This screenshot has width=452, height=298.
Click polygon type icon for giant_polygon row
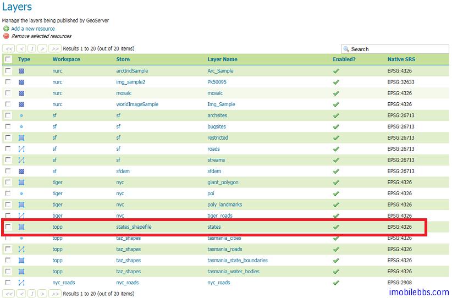tap(21, 183)
